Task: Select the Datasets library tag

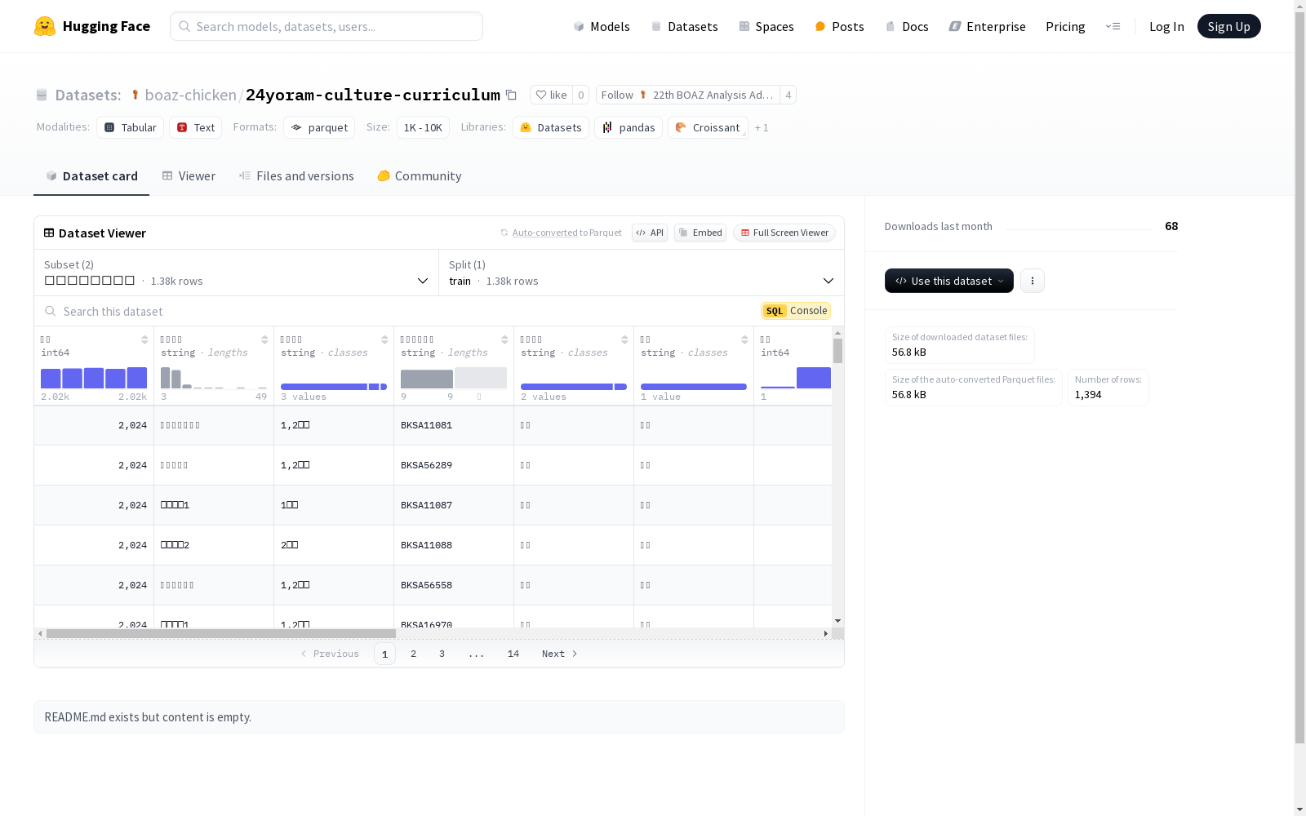Action: (551, 127)
